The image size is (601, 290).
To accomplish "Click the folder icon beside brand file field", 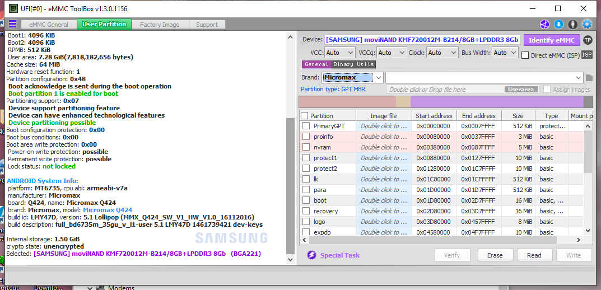I will (x=589, y=78).
